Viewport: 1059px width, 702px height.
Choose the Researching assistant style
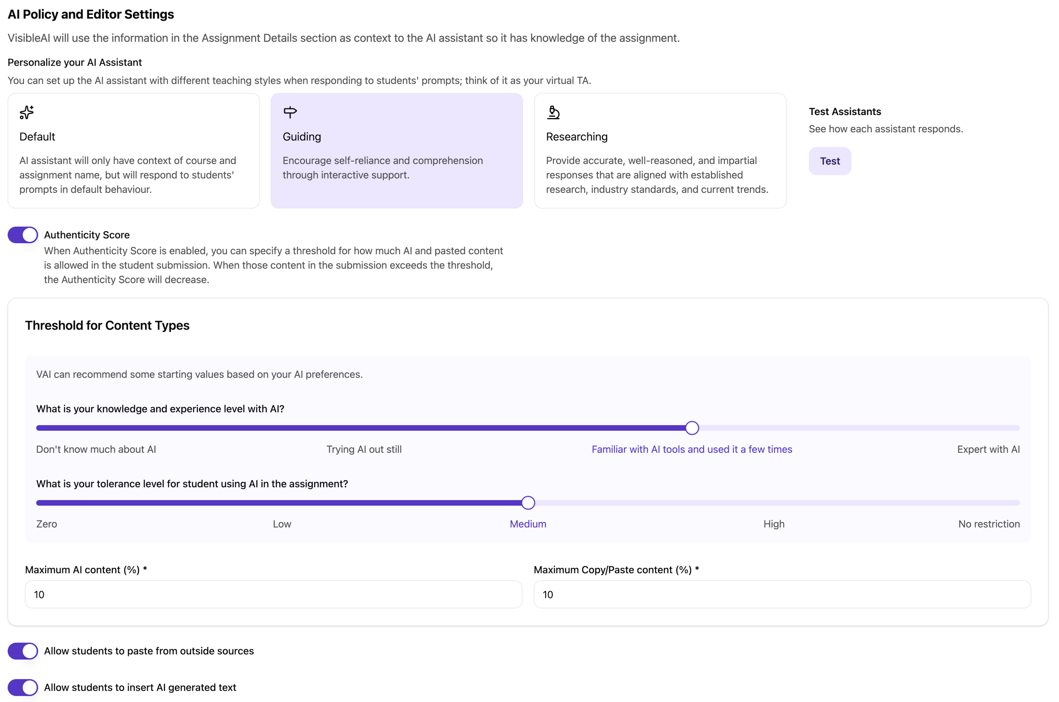coord(659,150)
